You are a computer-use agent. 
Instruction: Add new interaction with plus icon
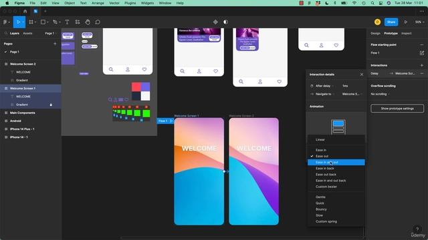pyautogui.click(x=422, y=65)
